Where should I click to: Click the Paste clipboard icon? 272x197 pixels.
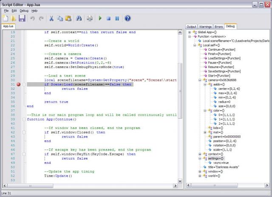point(67,18)
